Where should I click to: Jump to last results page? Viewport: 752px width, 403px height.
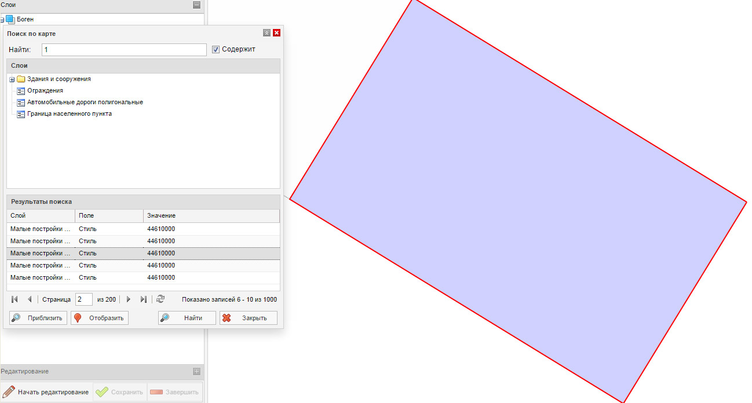click(143, 299)
